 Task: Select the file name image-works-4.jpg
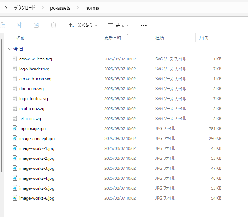[x=37, y=179]
